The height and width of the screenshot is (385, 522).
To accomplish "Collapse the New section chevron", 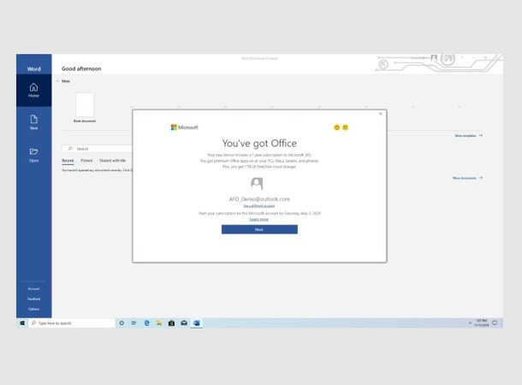I will pyautogui.click(x=58, y=81).
